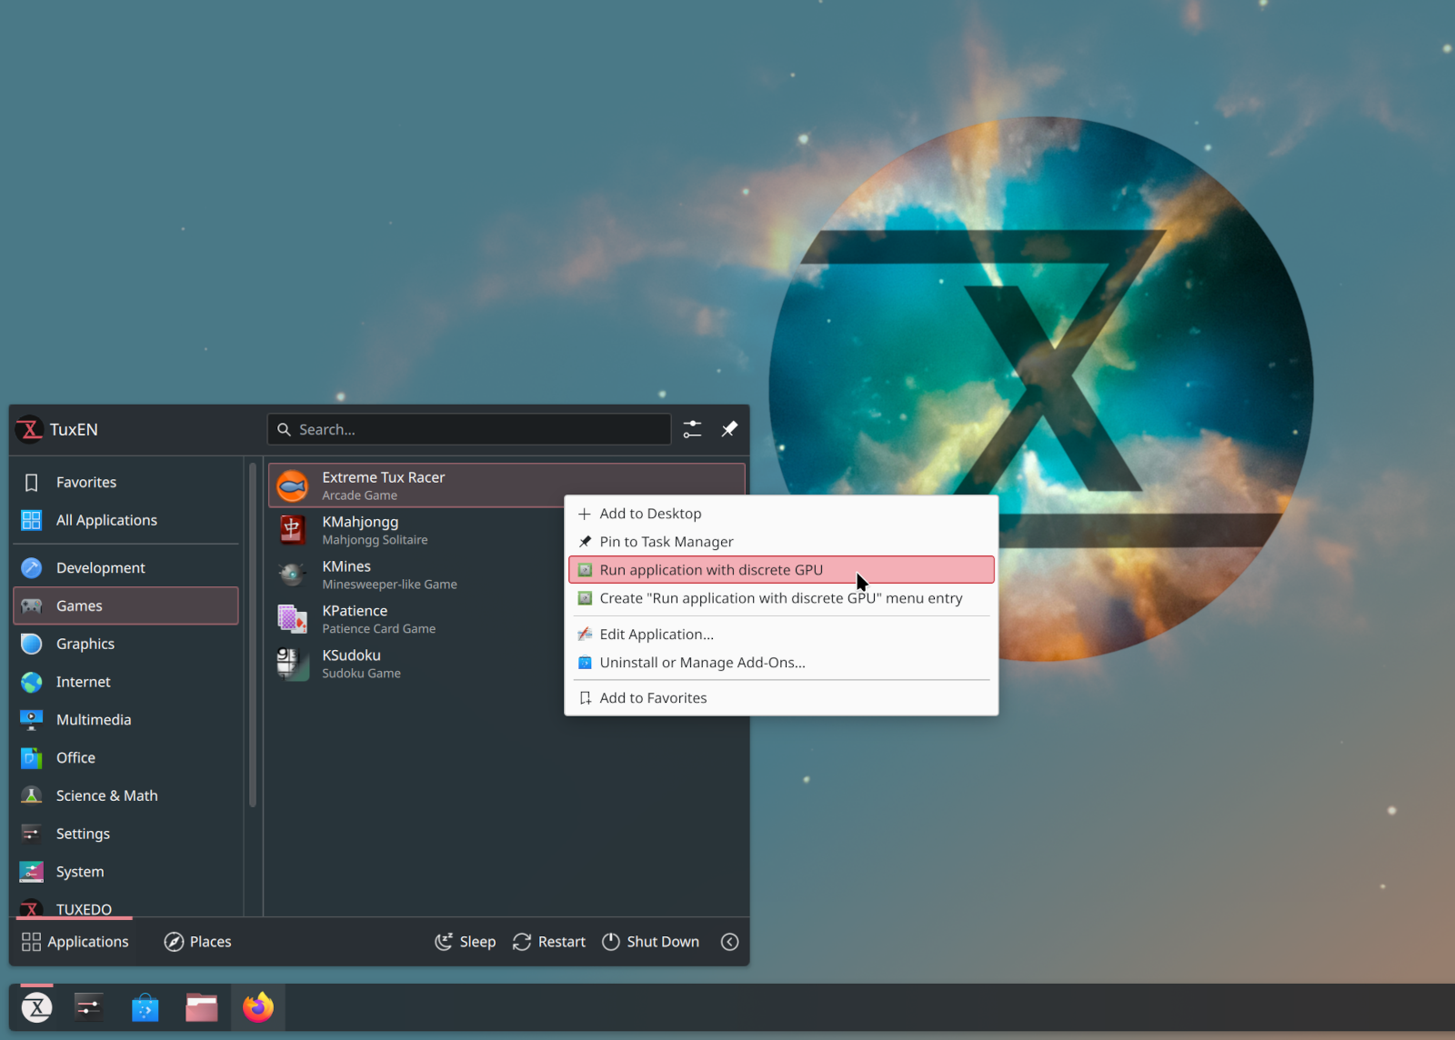The height and width of the screenshot is (1040, 1455).
Task: Click the Restart button
Action: pyautogui.click(x=548, y=942)
